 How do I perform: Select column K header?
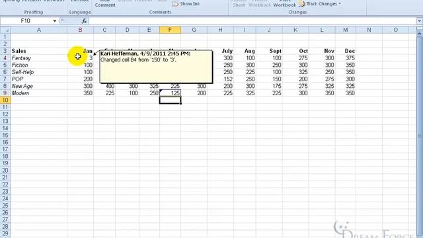pos(295,30)
